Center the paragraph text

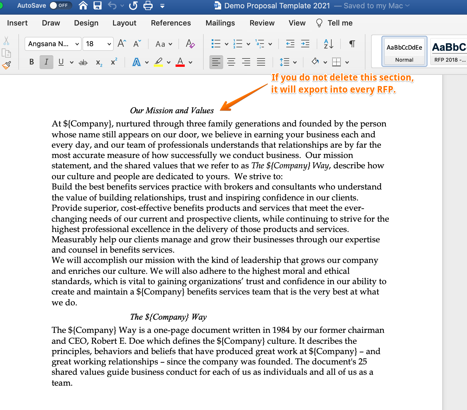231,62
